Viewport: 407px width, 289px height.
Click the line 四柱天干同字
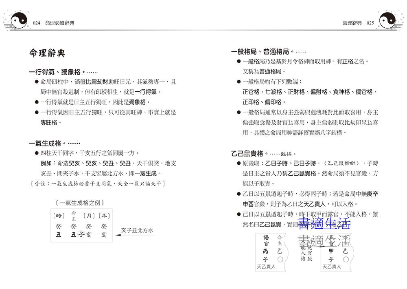click(90, 153)
